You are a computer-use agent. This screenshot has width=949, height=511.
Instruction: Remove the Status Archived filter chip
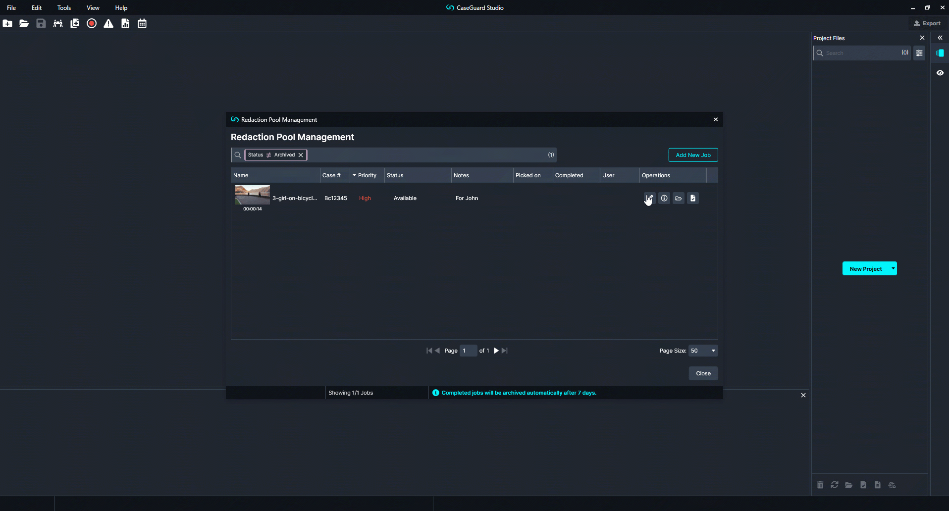tap(301, 155)
